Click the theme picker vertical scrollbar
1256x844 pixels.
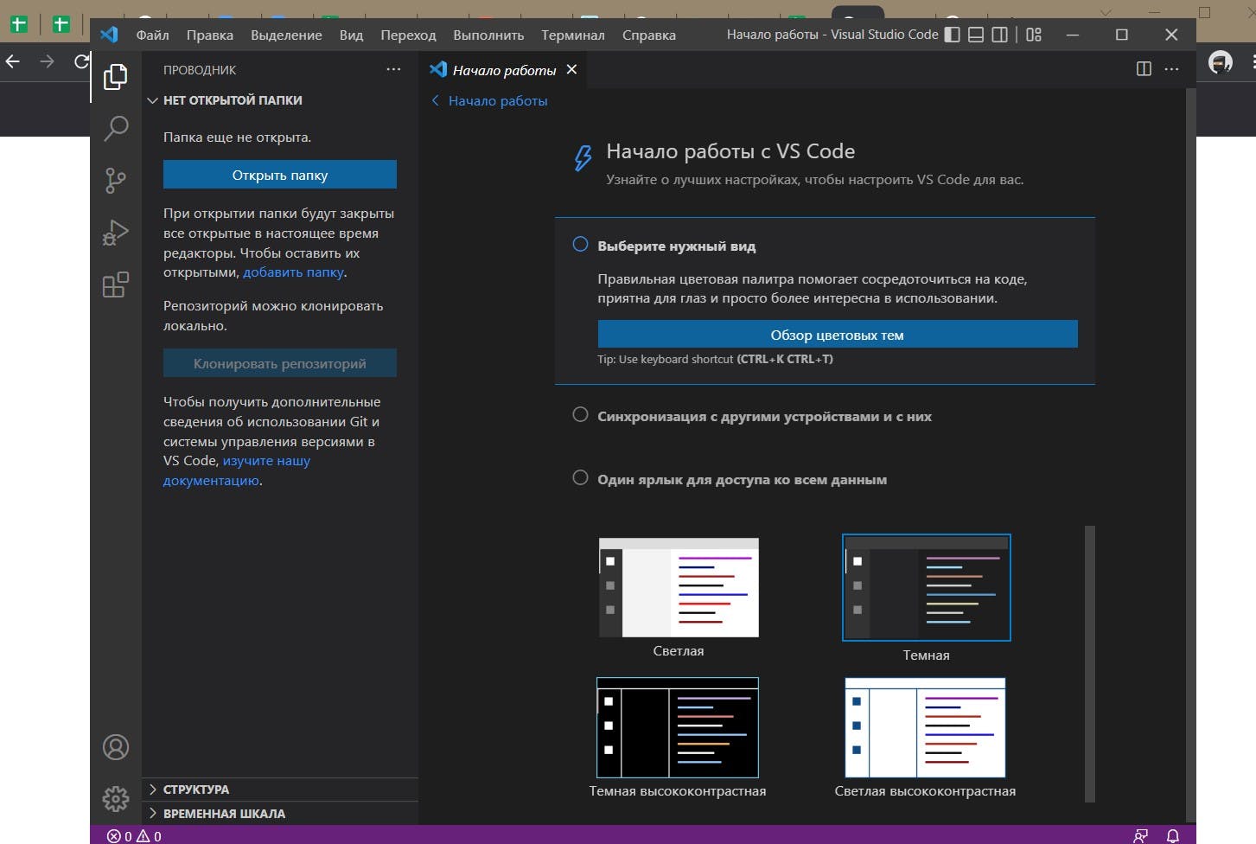point(1089,664)
